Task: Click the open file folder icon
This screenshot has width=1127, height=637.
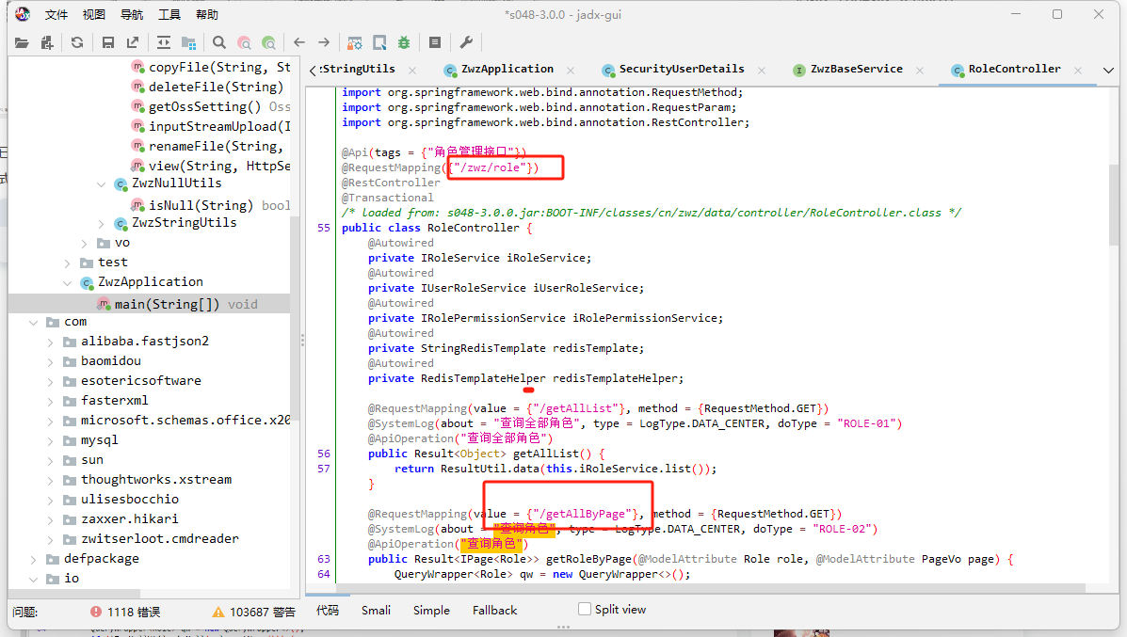Action: coord(22,42)
